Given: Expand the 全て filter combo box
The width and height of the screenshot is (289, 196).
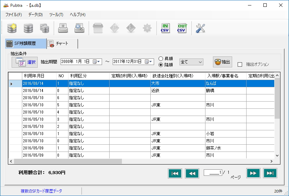Looking at the screenshot, I should click(191, 62).
